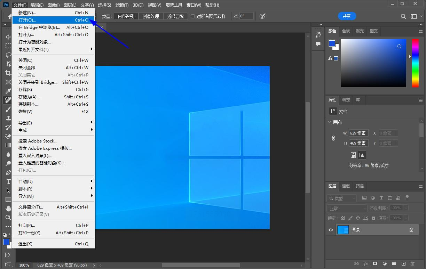The width and height of the screenshot is (426, 269).
Task: Select the 近似匹配 type button
Action: click(x=175, y=16)
